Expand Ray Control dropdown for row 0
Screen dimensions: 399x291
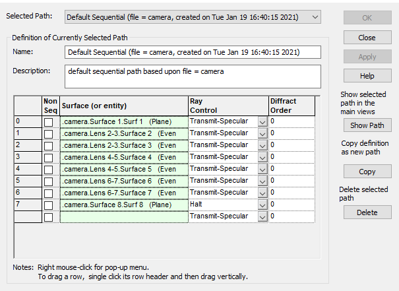pos(262,121)
